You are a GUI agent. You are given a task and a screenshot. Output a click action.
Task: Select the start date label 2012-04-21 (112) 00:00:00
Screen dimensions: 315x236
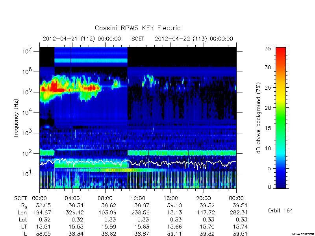coord(82,39)
